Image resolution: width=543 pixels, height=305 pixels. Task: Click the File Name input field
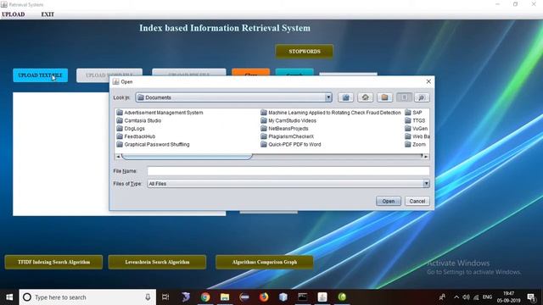tap(288, 171)
